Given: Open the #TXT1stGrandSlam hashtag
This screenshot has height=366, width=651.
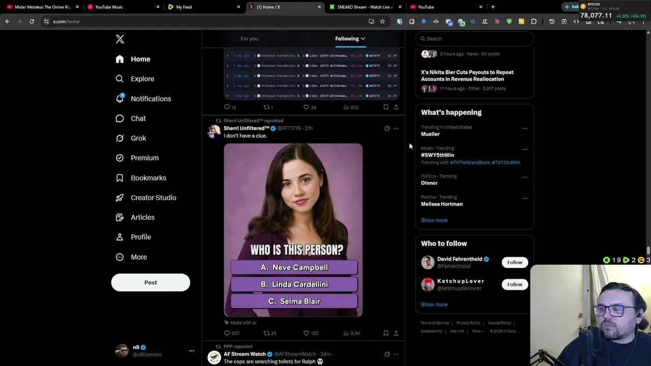Looking at the screenshot, I should 470,163.
